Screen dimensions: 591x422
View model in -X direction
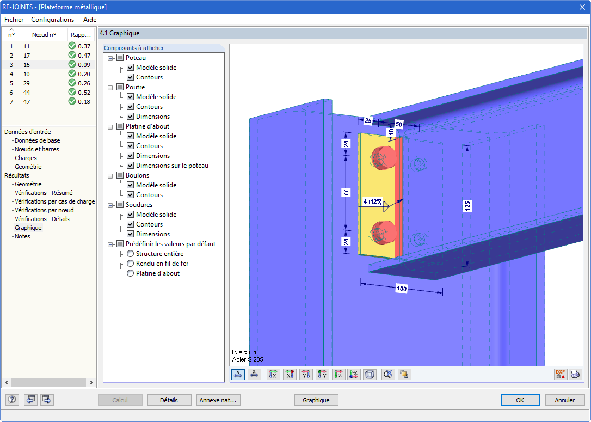(x=290, y=375)
